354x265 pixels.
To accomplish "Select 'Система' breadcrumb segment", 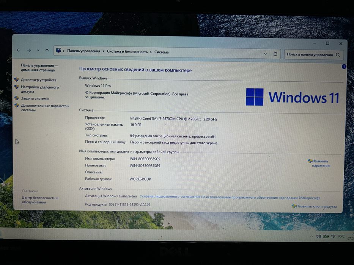I will coord(161,52).
